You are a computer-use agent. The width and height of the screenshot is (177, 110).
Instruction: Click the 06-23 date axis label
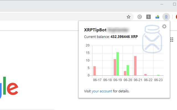pos(158,80)
